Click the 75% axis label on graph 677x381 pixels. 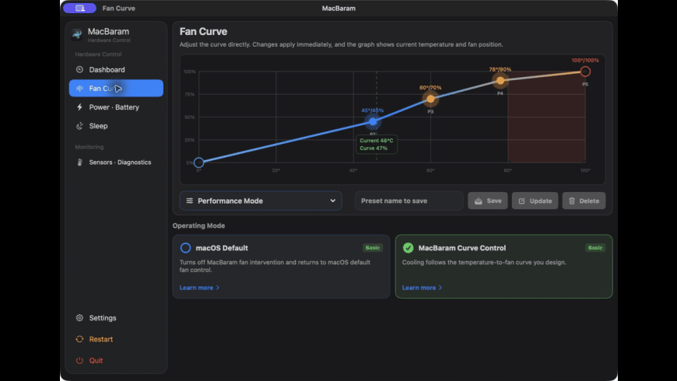[190, 95]
